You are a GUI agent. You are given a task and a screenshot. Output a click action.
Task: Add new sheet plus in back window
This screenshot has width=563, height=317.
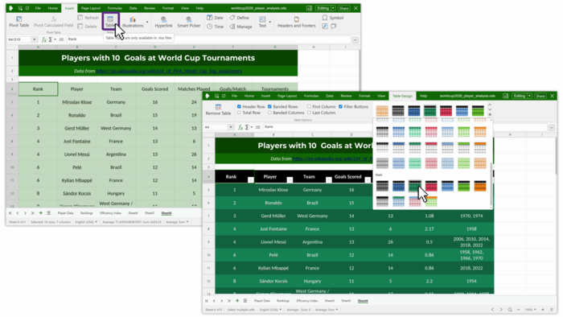41,213
